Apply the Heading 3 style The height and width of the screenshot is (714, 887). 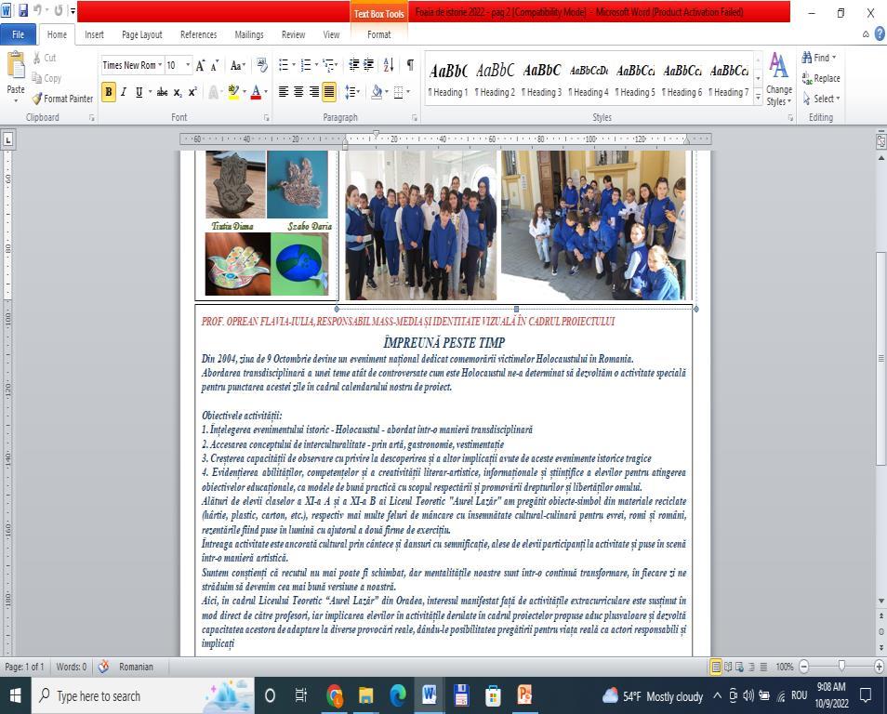pyautogui.click(x=541, y=80)
